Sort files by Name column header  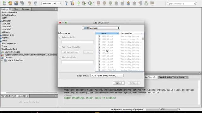[107, 33]
